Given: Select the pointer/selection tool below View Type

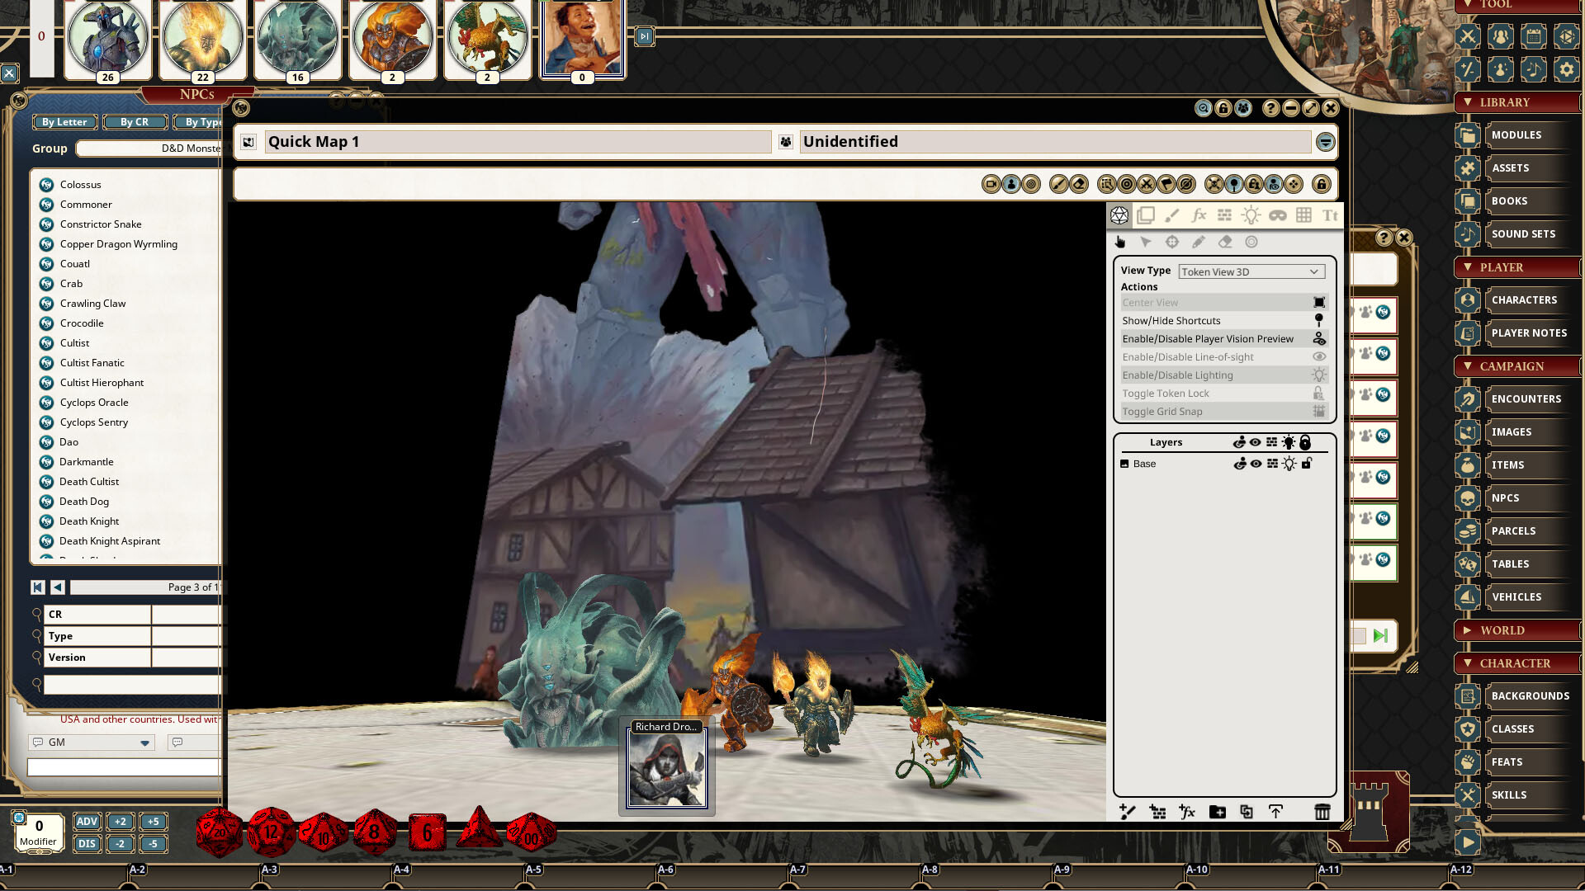Looking at the screenshot, I should pyautogui.click(x=1146, y=243).
